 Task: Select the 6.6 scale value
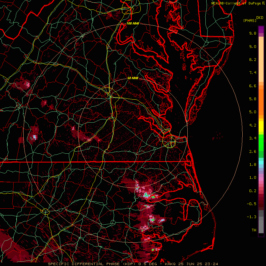253,86
